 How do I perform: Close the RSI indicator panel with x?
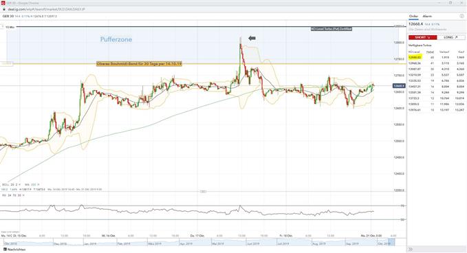pyautogui.click(x=23, y=195)
